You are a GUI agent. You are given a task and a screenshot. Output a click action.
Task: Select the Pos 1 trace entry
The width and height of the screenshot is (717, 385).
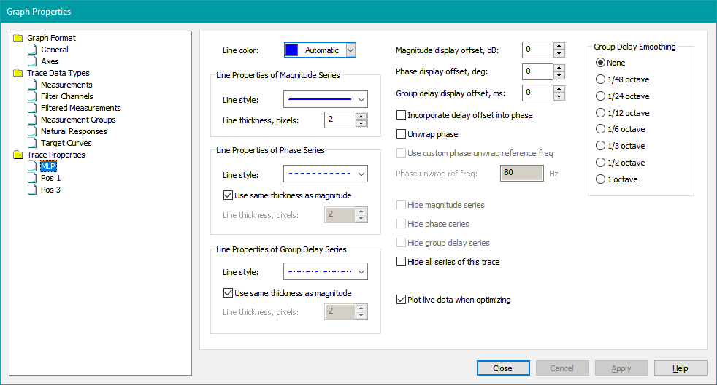(51, 178)
